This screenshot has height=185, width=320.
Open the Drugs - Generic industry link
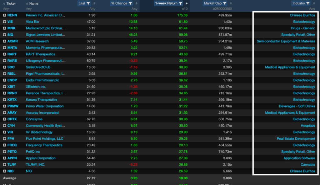303,28
